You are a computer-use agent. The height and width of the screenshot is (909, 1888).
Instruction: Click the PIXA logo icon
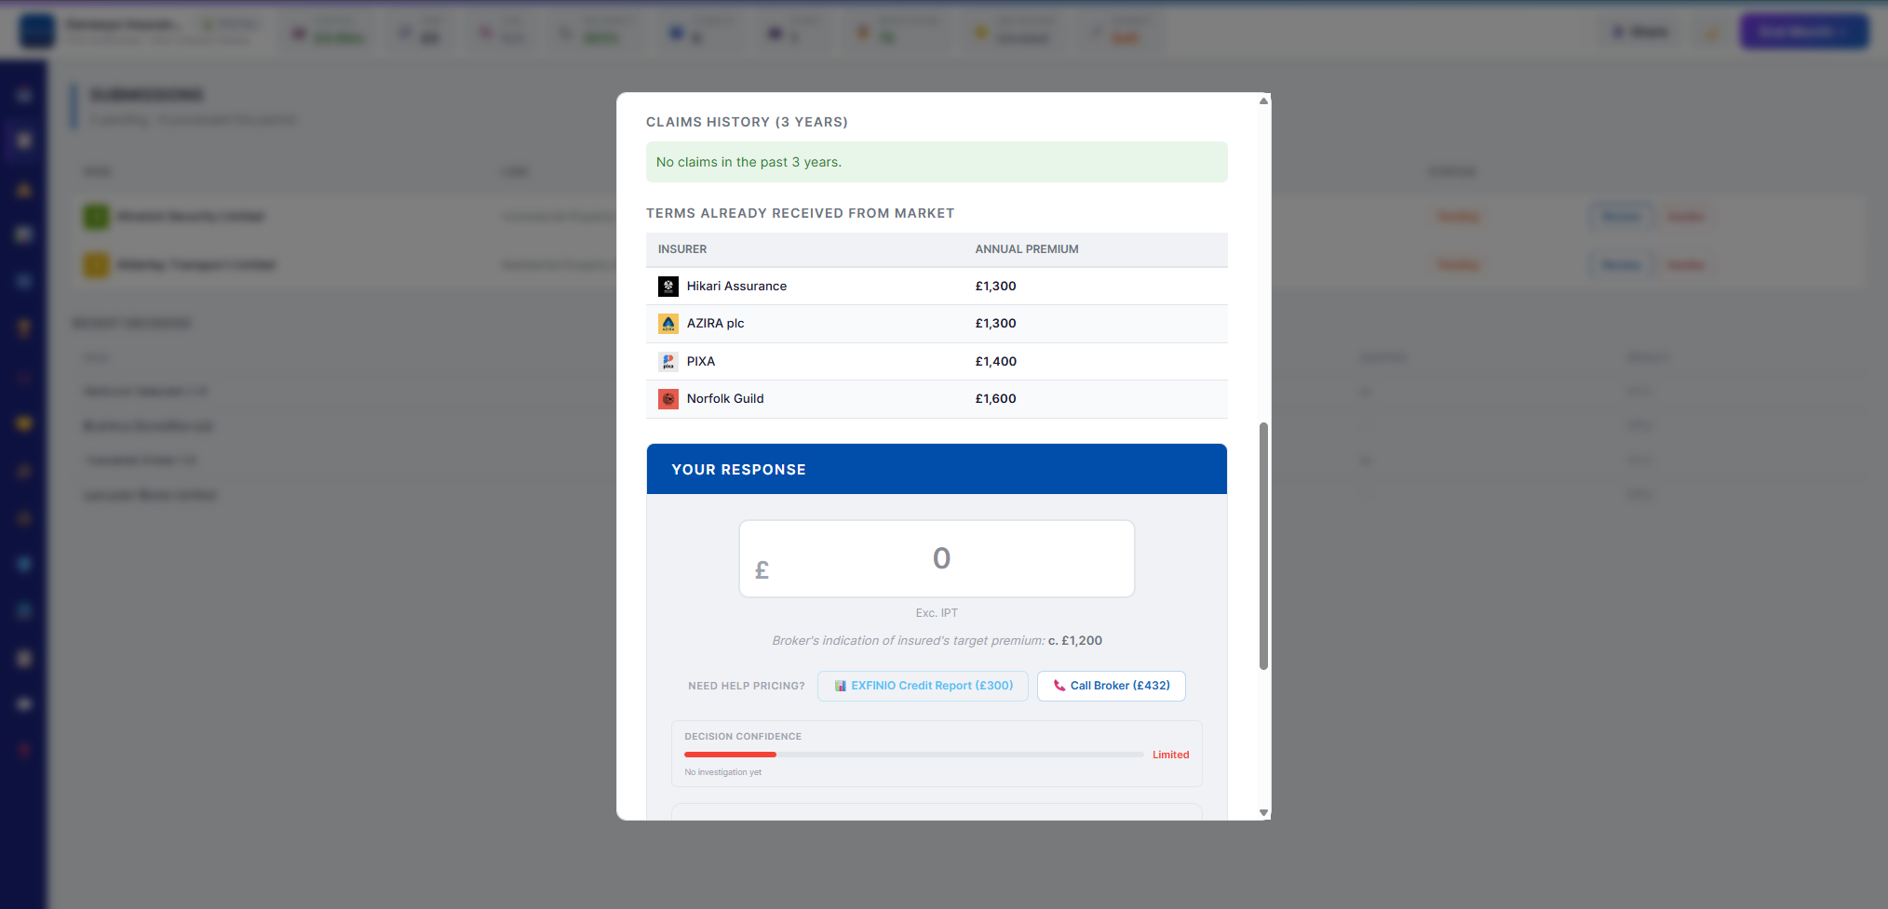click(x=668, y=362)
